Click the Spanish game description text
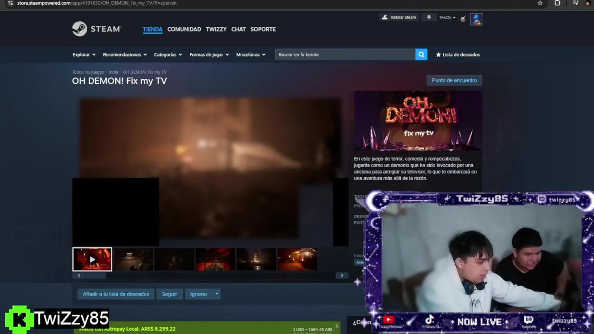Viewport: 594px width, 334px height. pos(415,168)
